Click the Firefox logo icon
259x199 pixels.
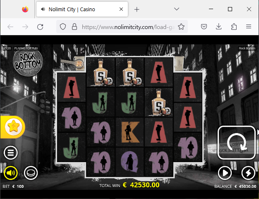tap(25, 9)
